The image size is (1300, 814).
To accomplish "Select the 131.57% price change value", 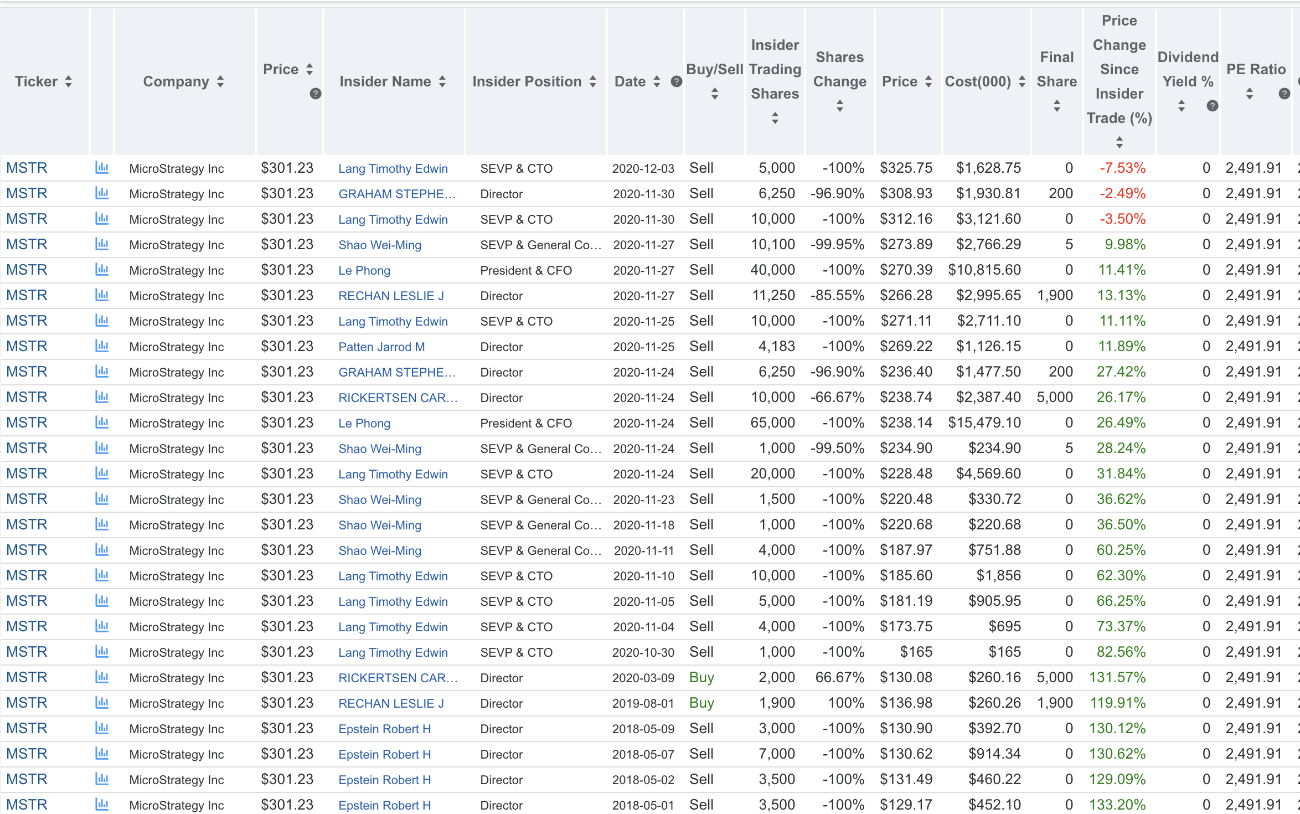I will pos(1117,677).
